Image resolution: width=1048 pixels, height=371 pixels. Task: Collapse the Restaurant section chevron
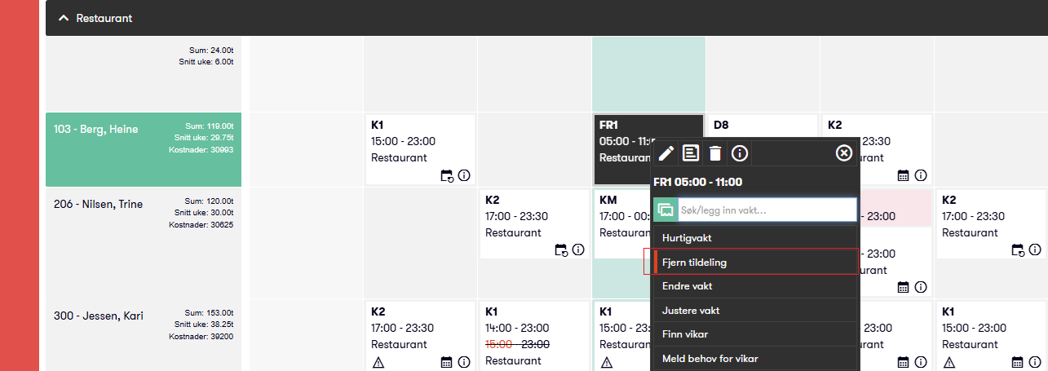[64, 18]
